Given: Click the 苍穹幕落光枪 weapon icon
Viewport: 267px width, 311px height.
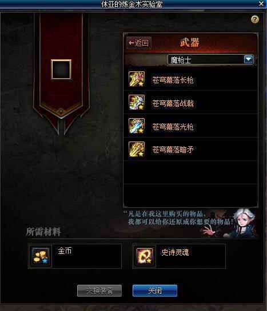Looking at the screenshot, I should tap(137, 126).
